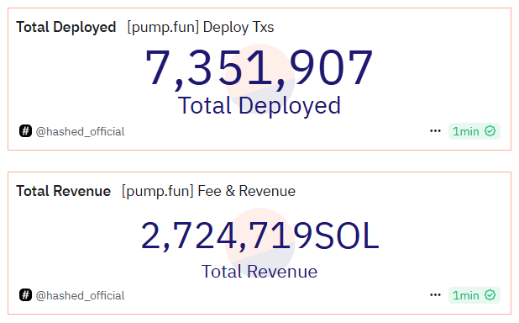Image resolution: width=519 pixels, height=323 pixels.
Task: Click the Total Revenue caption under the counter
Action: [x=259, y=272]
